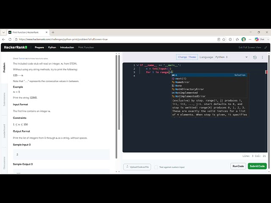The width and height of the screenshot is (271, 203).
Task: Click the problem panel vertical scrollbar
Action: point(116,107)
